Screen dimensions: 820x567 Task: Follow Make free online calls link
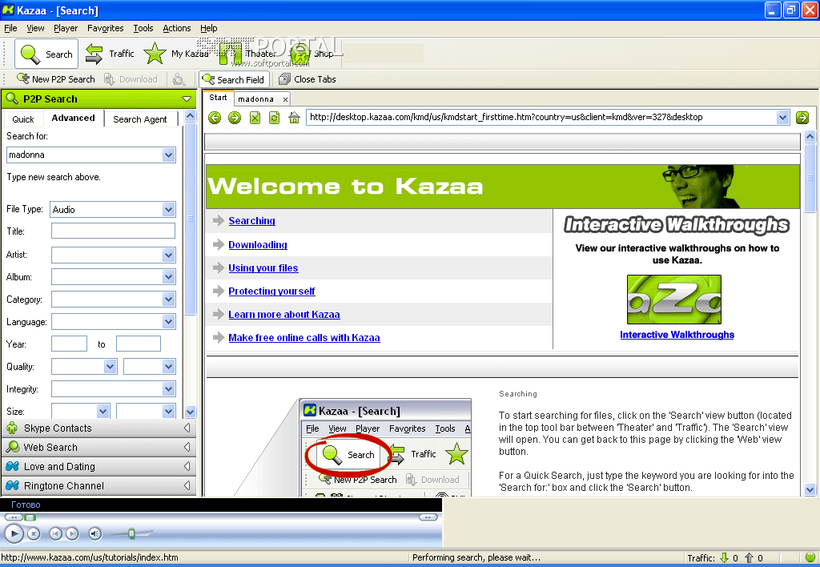point(303,338)
